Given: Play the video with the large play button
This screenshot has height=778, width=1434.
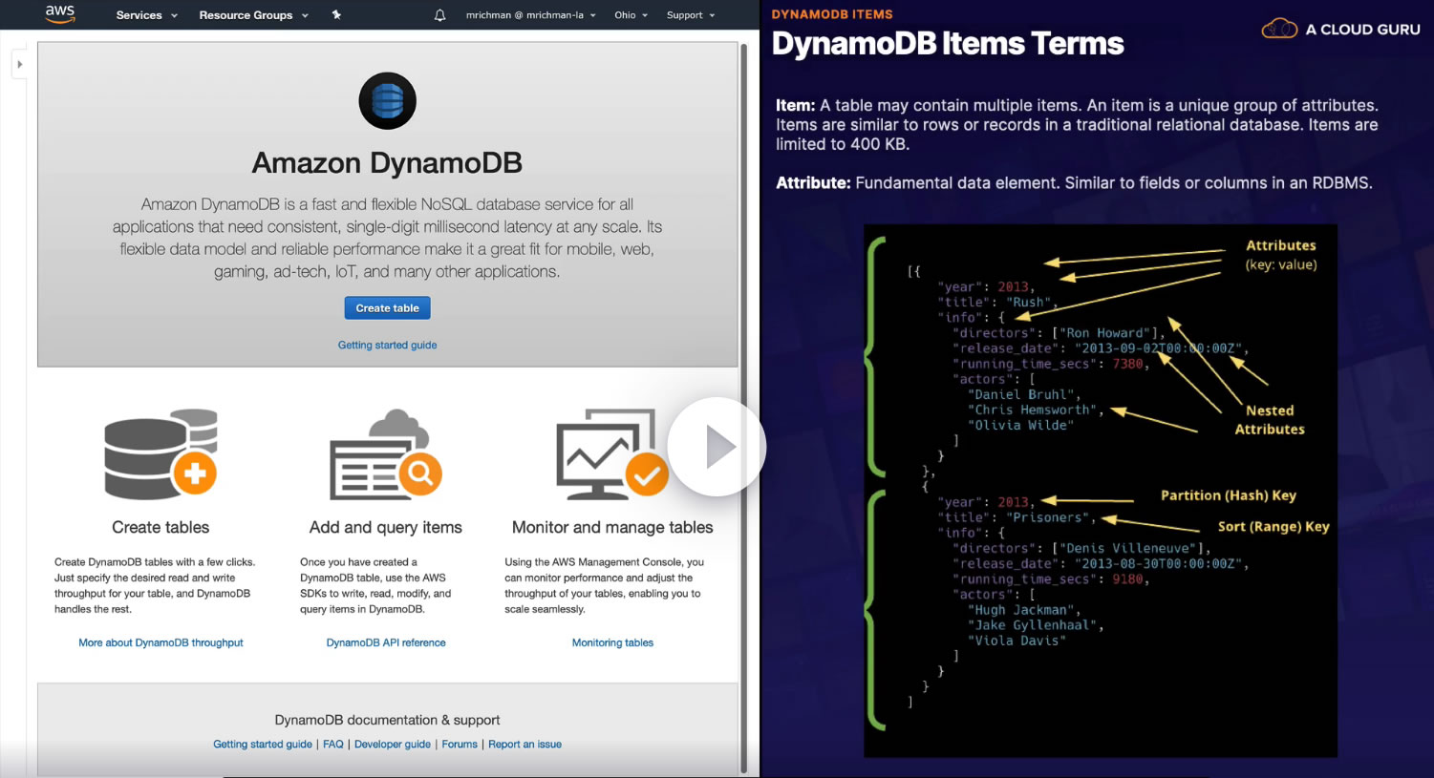Looking at the screenshot, I should [717, 447].
